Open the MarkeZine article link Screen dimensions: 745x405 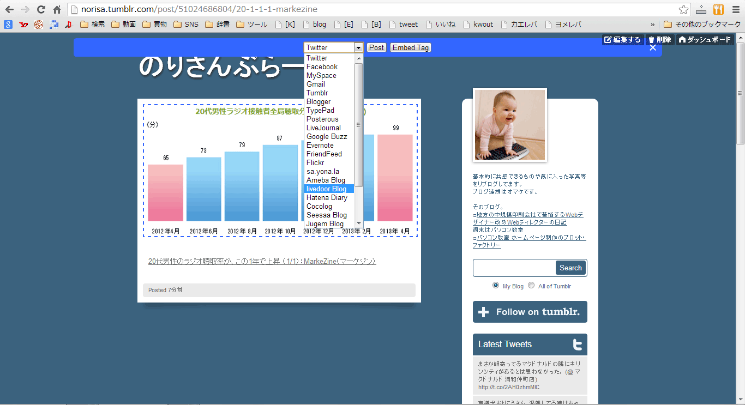pyautogui.click(x=262, y=262)
